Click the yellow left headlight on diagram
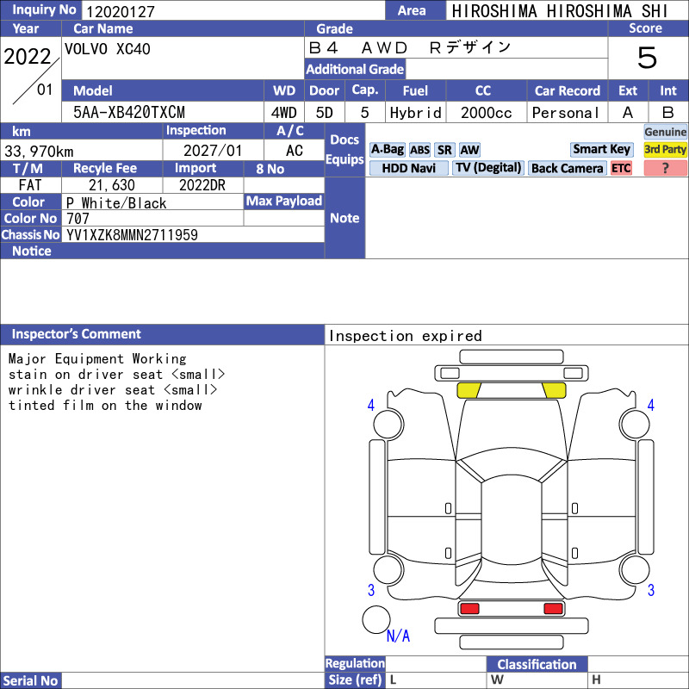The width and height of the screenshot is (689, 689). 469,390
